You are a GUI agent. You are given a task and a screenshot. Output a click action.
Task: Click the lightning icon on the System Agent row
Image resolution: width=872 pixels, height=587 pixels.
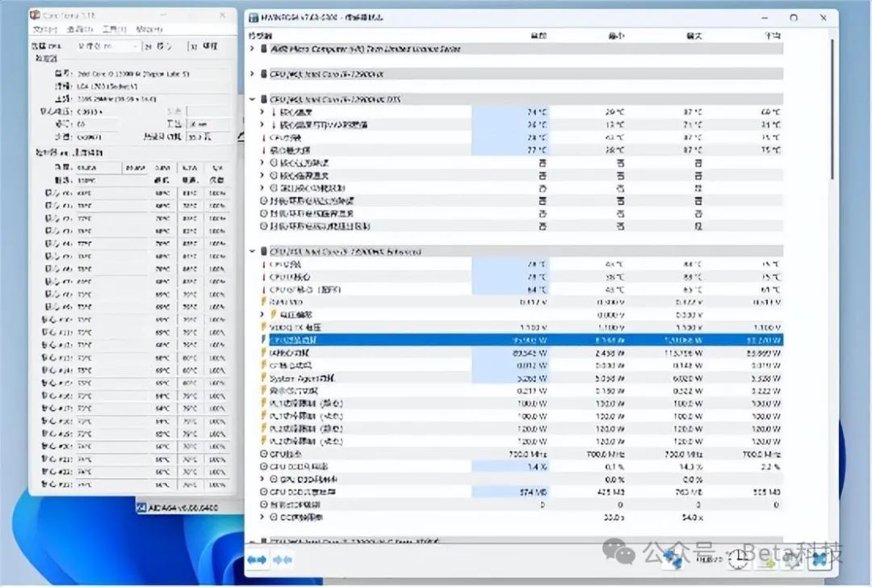[x=264, y=379]
